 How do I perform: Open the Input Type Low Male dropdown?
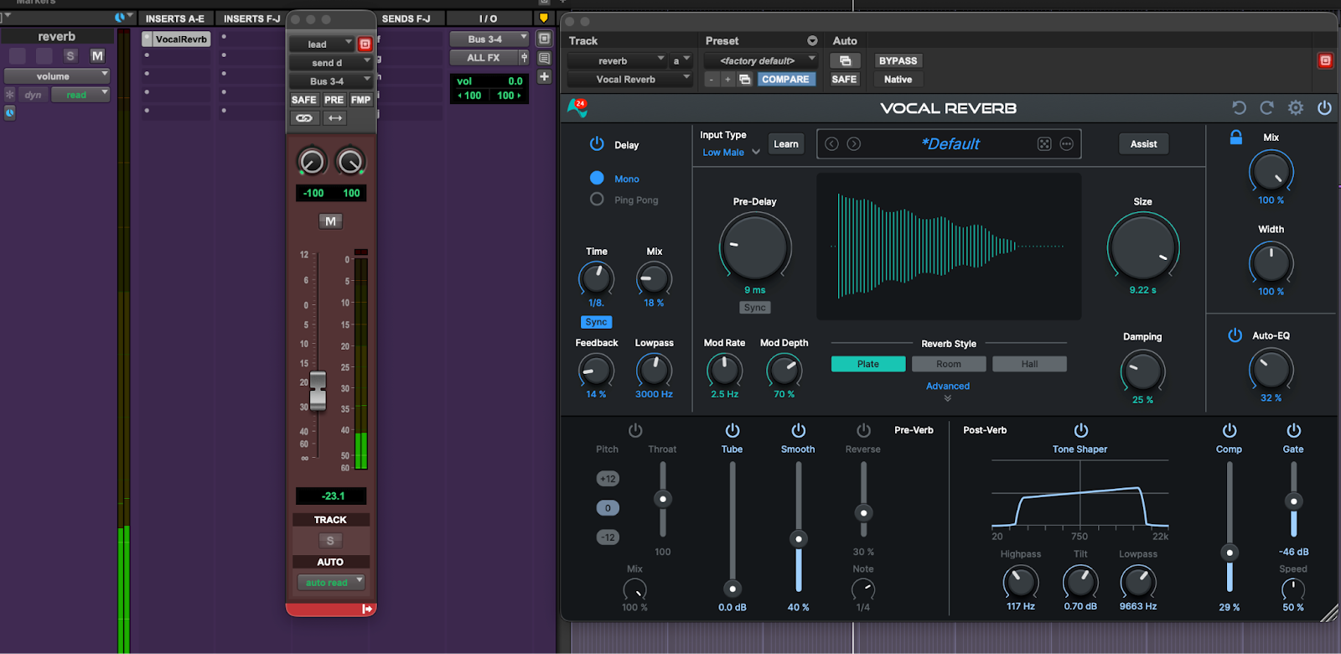pos(731,153)
